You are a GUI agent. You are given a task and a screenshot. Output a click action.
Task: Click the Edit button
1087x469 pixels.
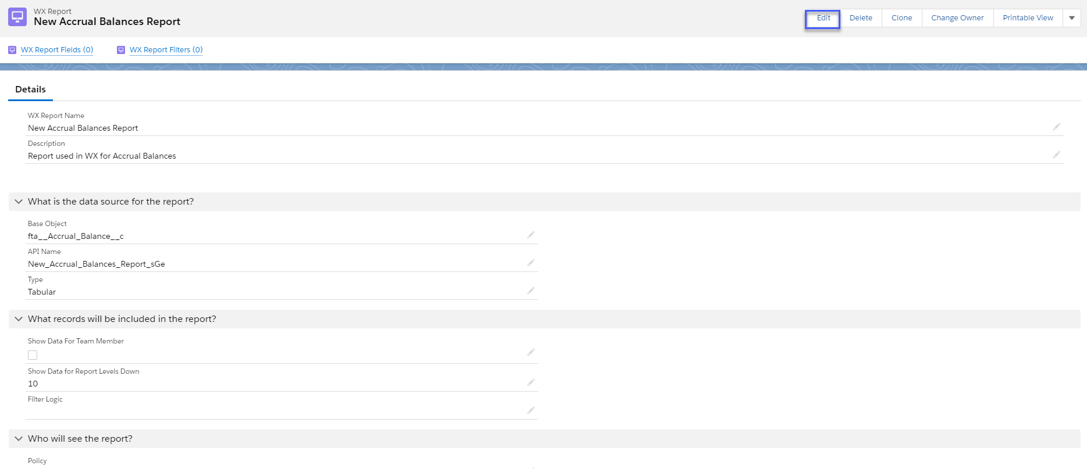[x=823, y=18]
